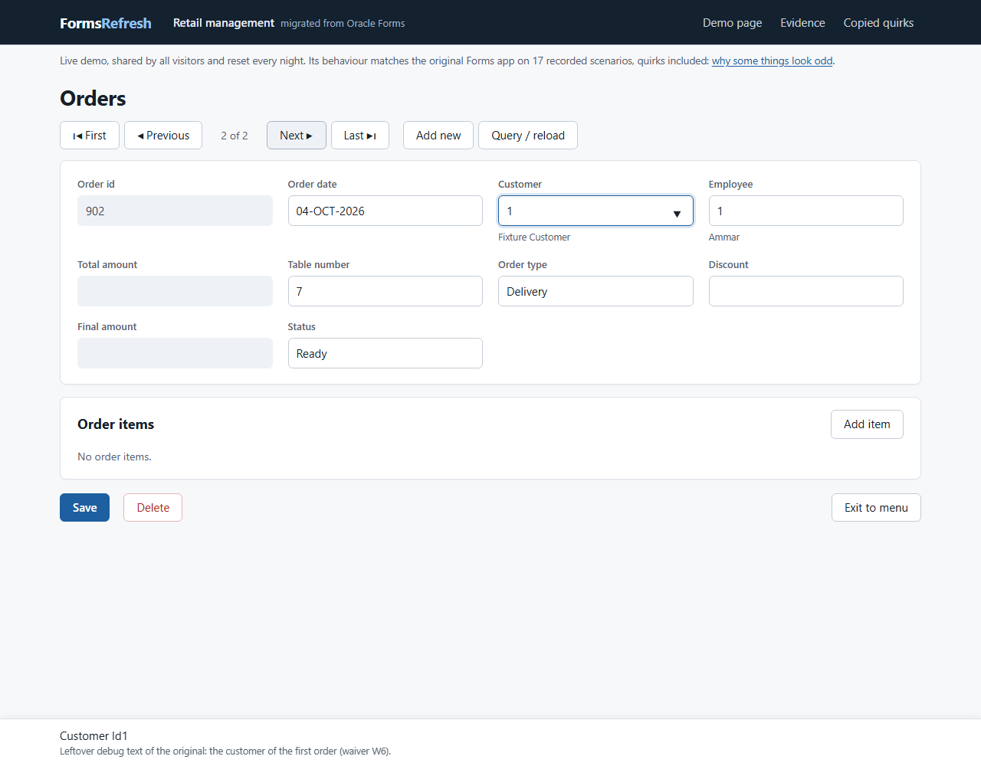Go to the Previous order

(163, 136)
